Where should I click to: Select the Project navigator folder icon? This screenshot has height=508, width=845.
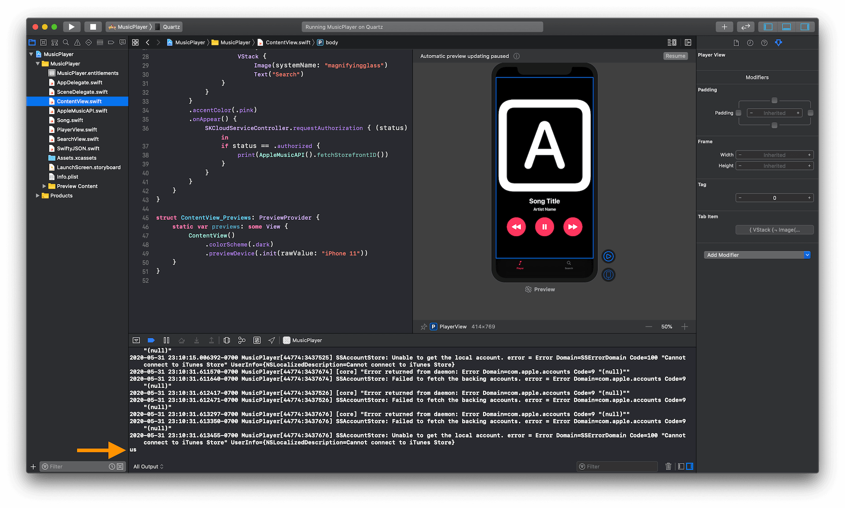(x=32, y=42)
